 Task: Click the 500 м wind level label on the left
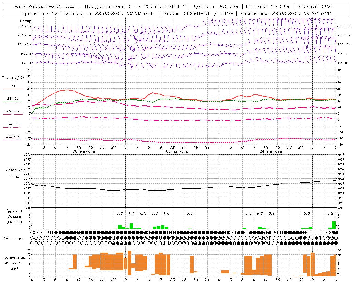pos(26,54)
